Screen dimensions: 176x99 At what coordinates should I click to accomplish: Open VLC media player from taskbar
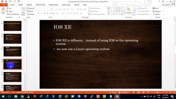pyautogui.click(x=28, y=97)
